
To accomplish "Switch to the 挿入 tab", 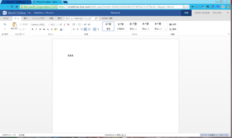I will [x=26, y=18].
